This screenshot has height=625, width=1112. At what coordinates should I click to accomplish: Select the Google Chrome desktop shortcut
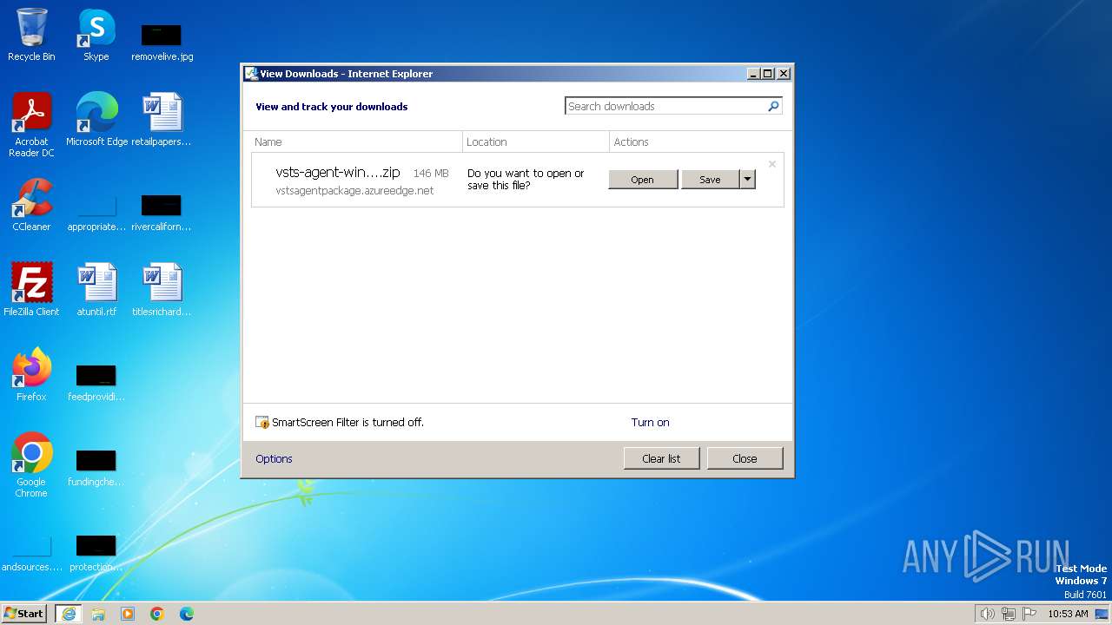31,465
